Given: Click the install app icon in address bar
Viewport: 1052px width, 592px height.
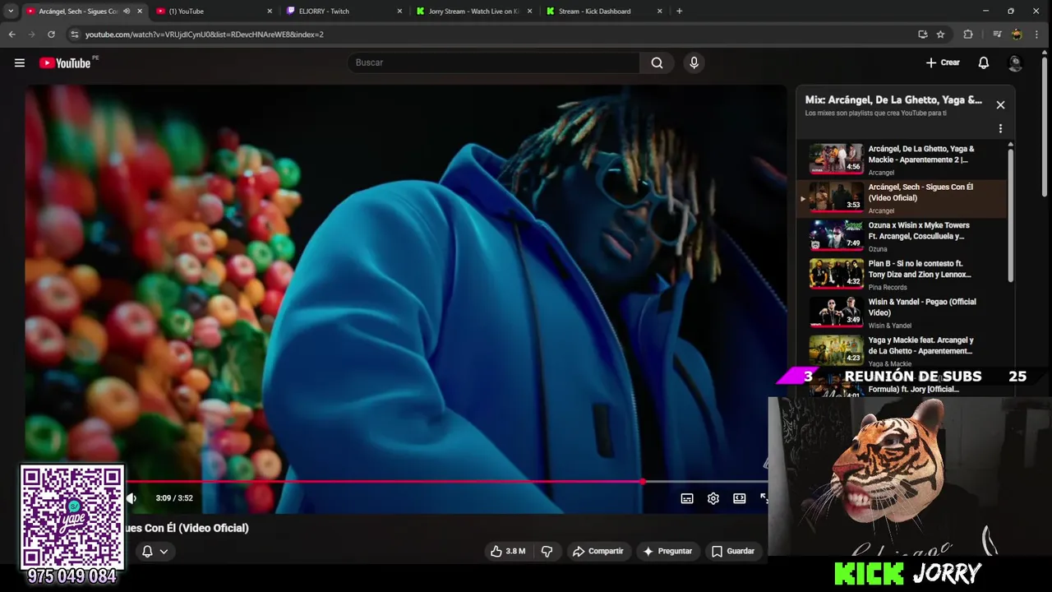Looking at the screenshot, I should point(922,35).
